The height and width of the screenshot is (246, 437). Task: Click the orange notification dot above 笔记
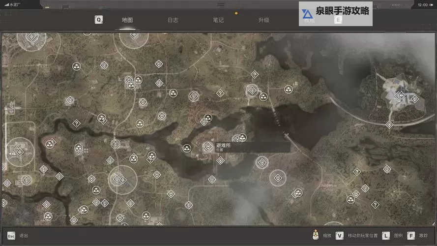(236, 13)
